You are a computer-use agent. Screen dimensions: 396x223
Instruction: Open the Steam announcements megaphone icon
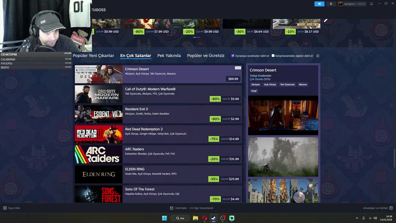click(319, 4)
